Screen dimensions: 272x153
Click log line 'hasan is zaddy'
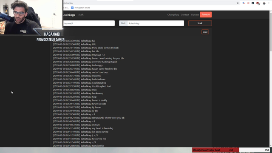[x=80, y=100]
